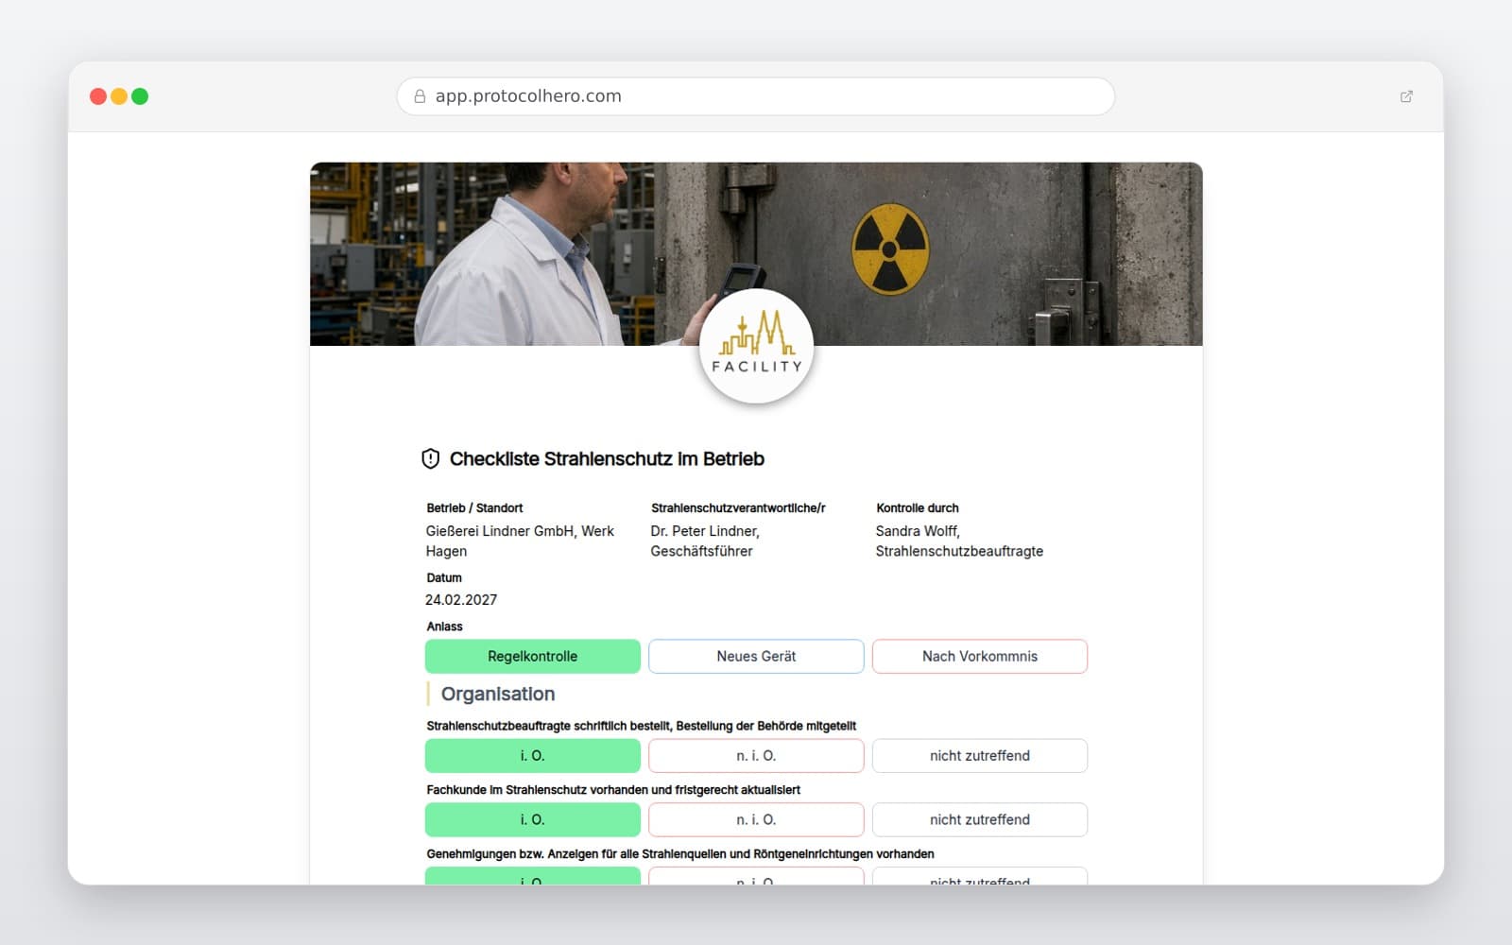Click the yellow macOS minimize button
This screenshot has height=945, width=1512.
point(119,96)
